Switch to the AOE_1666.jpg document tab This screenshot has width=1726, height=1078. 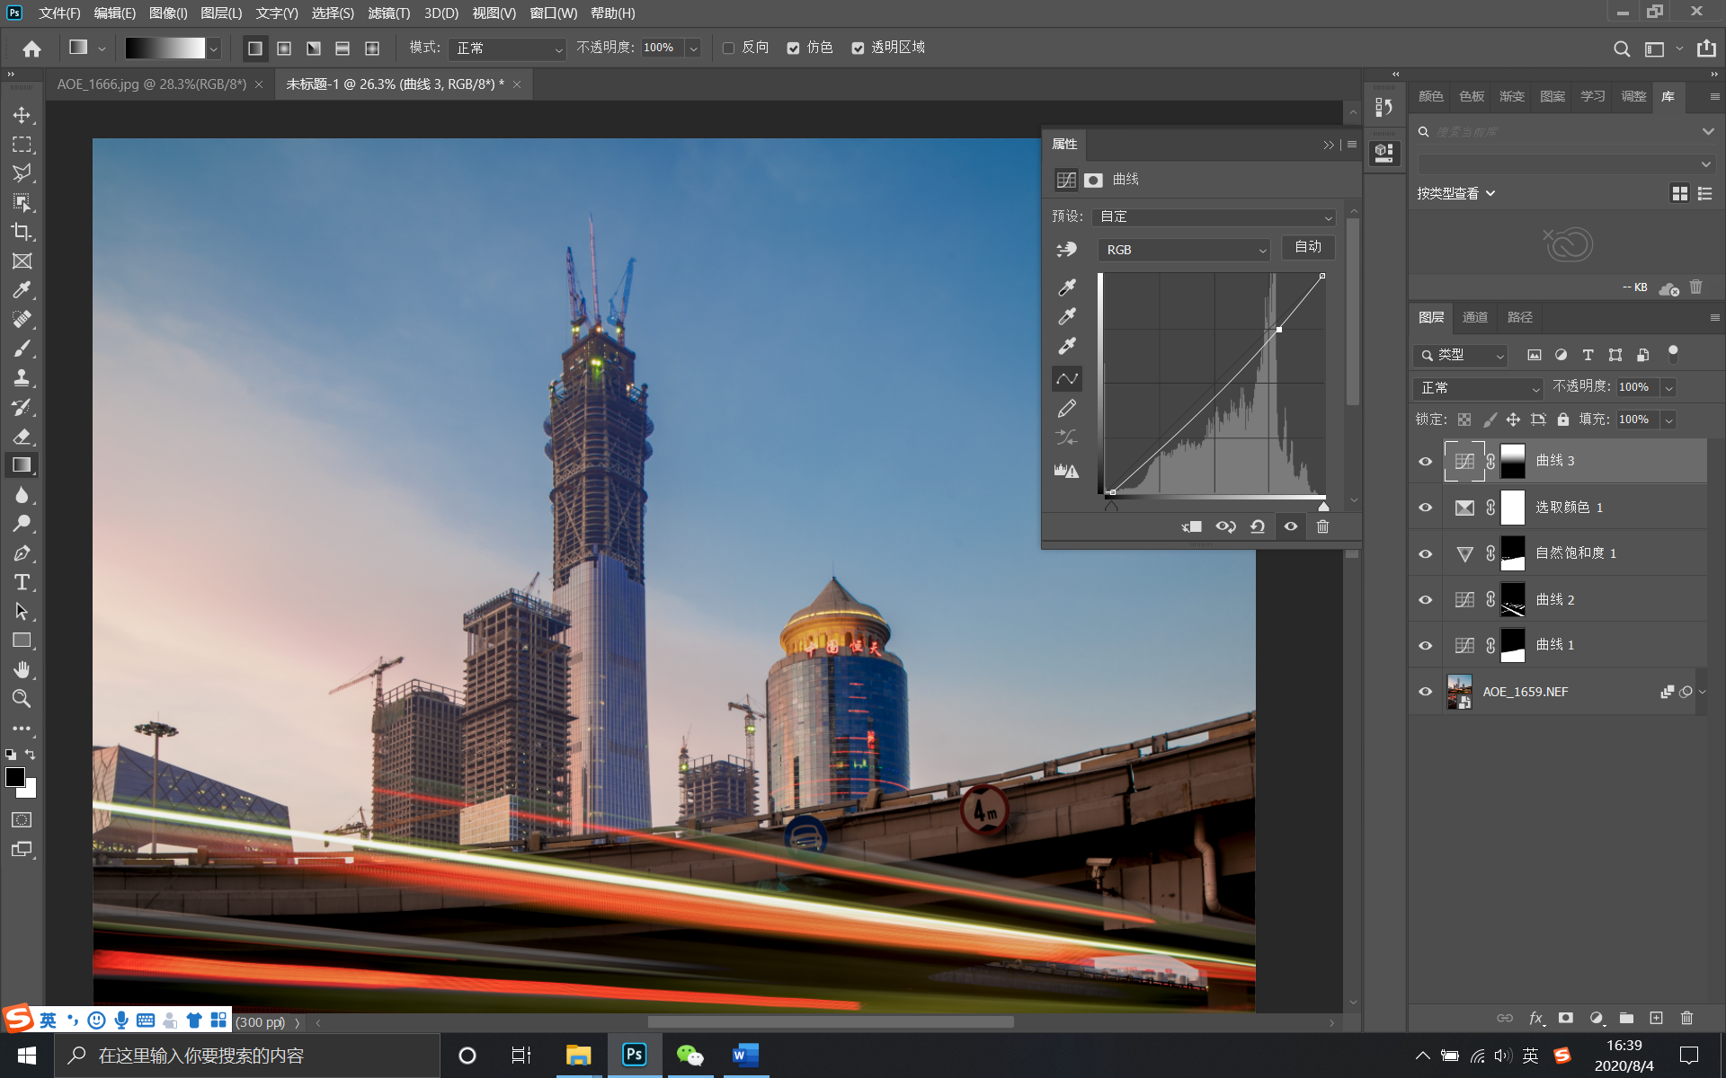[151, 84]
